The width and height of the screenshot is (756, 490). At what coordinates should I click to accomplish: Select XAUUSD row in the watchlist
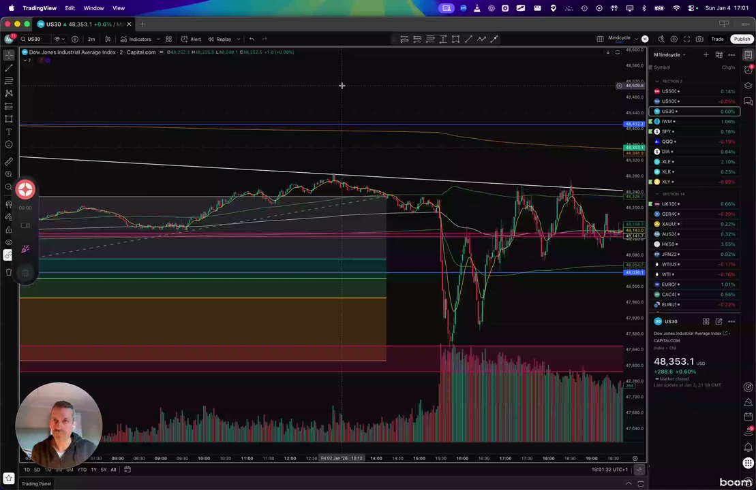tap(694, 224)
